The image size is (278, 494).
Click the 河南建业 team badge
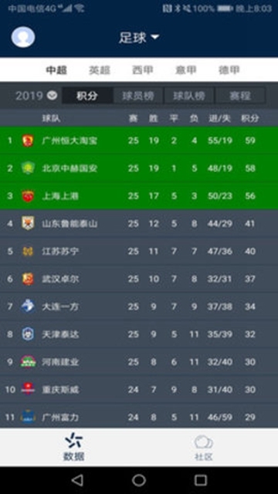28,362
